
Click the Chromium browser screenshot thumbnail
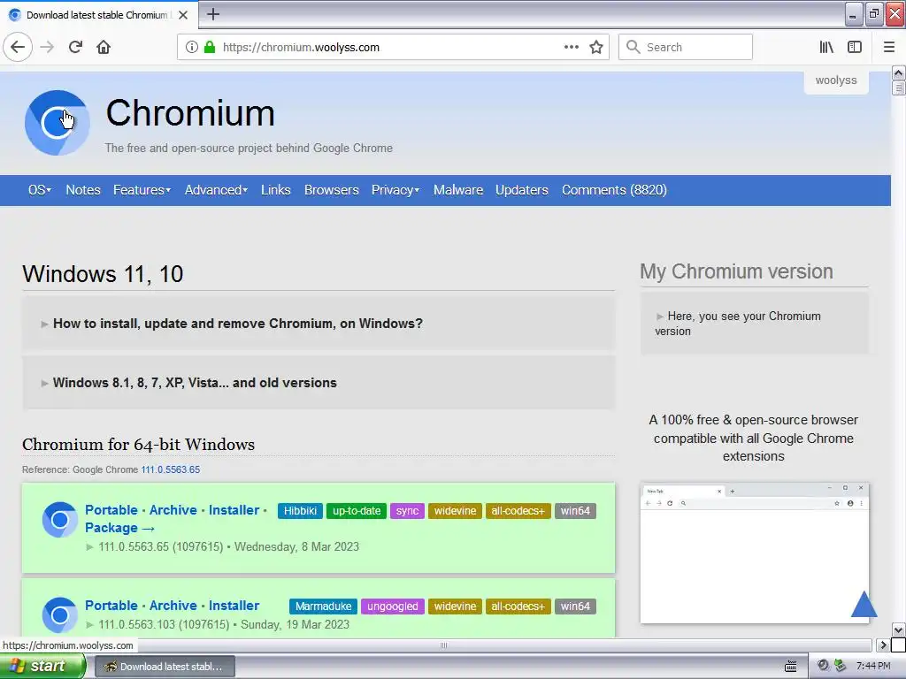click(x=754, y=553)
